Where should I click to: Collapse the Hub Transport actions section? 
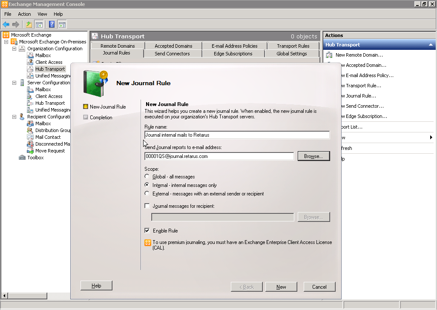tap(431, 45)
